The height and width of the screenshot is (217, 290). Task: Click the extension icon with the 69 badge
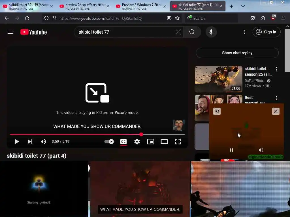[x=273, y=18]
